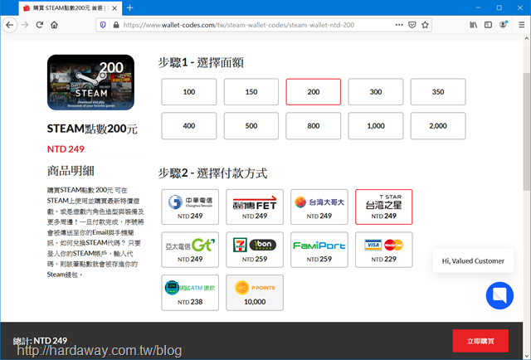Image resolution: width=531 pixels, height=360 pixels.
Task: Click the 步驟1 - 選擇面額 heading
Action: (201, 63)
